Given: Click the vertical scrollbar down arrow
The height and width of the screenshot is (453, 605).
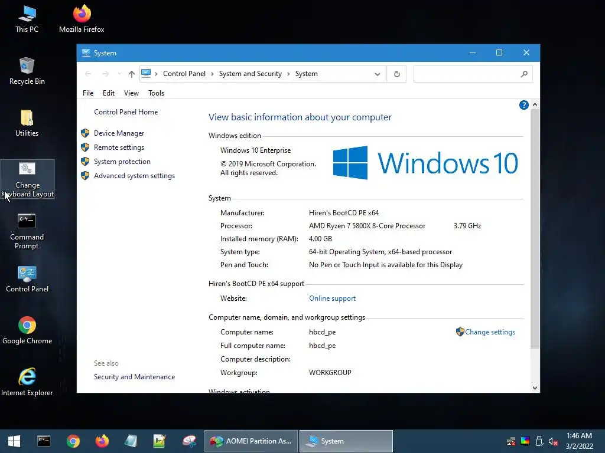Looking at the screenshot, I should click(x=535, y=388).
